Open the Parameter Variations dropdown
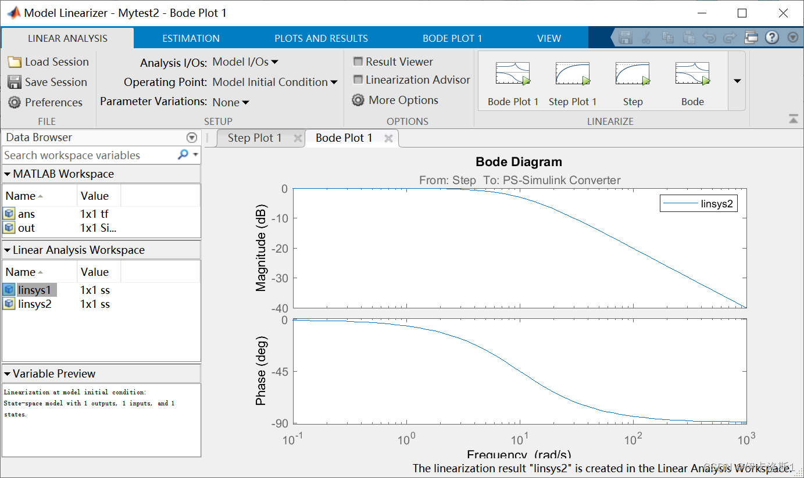 click(231, 103)
